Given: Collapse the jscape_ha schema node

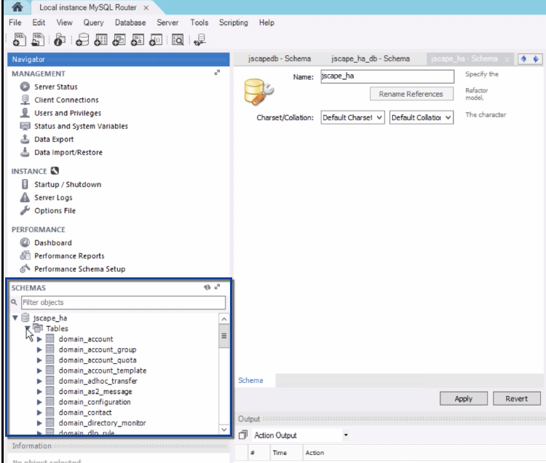Looking at the screenshot, I should (15, 318).
